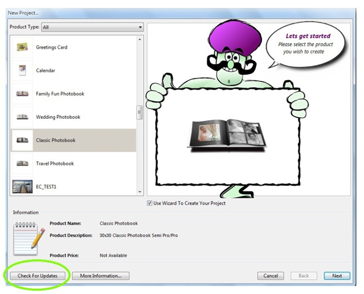This screenshot has height=294, width=364.
Task: Choose the Calendar list entry
Action: coord(74,70)
